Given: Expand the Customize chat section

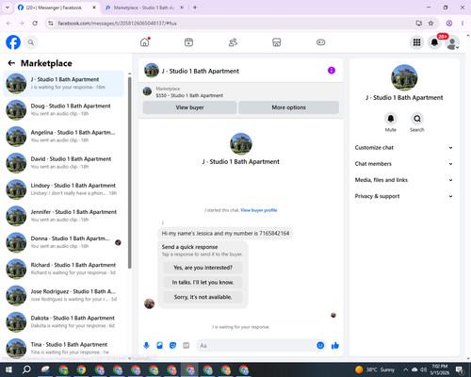Looking at the screenshot, I should [404, 148].
